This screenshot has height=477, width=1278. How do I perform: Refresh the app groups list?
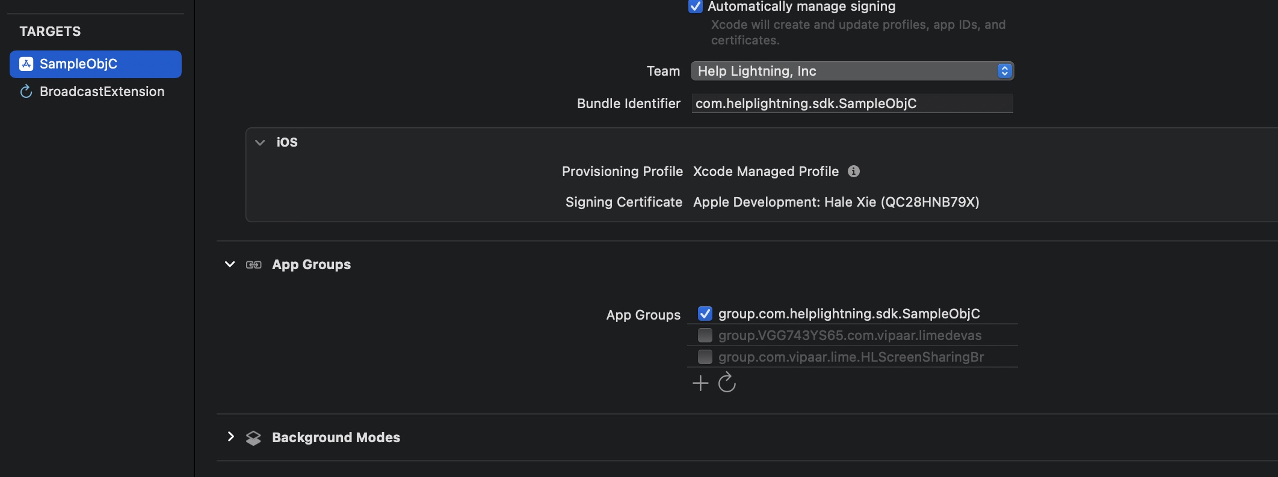[x=727, y=382]
